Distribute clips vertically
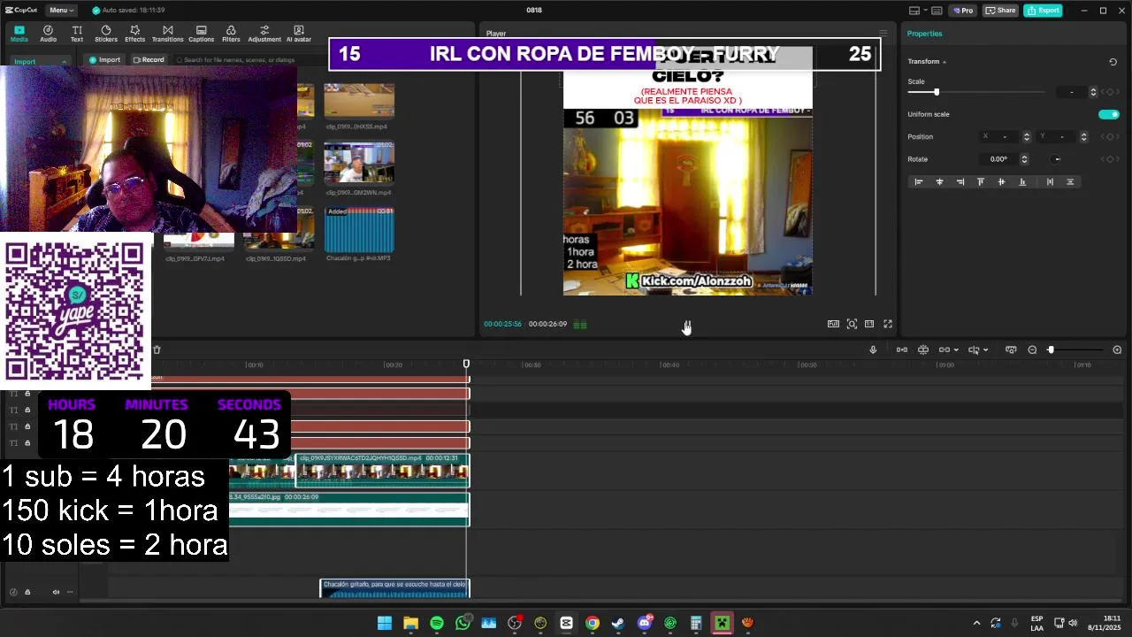Image resolution: width=1132 pixels, height=637 pixels. coord(1070,181)
